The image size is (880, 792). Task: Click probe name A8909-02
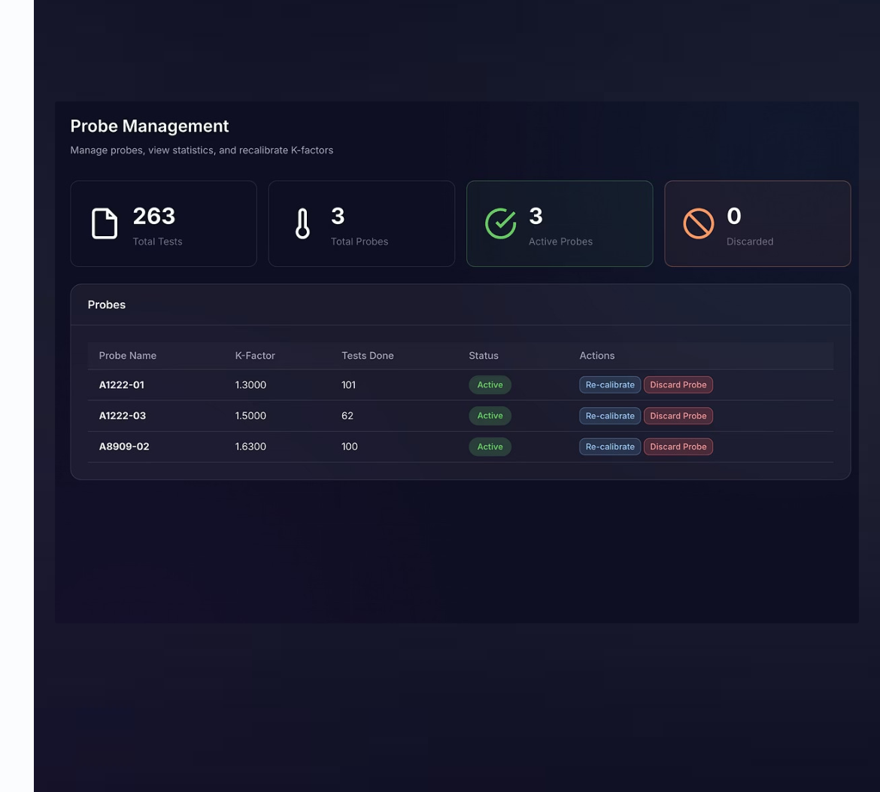click(124, 446)
